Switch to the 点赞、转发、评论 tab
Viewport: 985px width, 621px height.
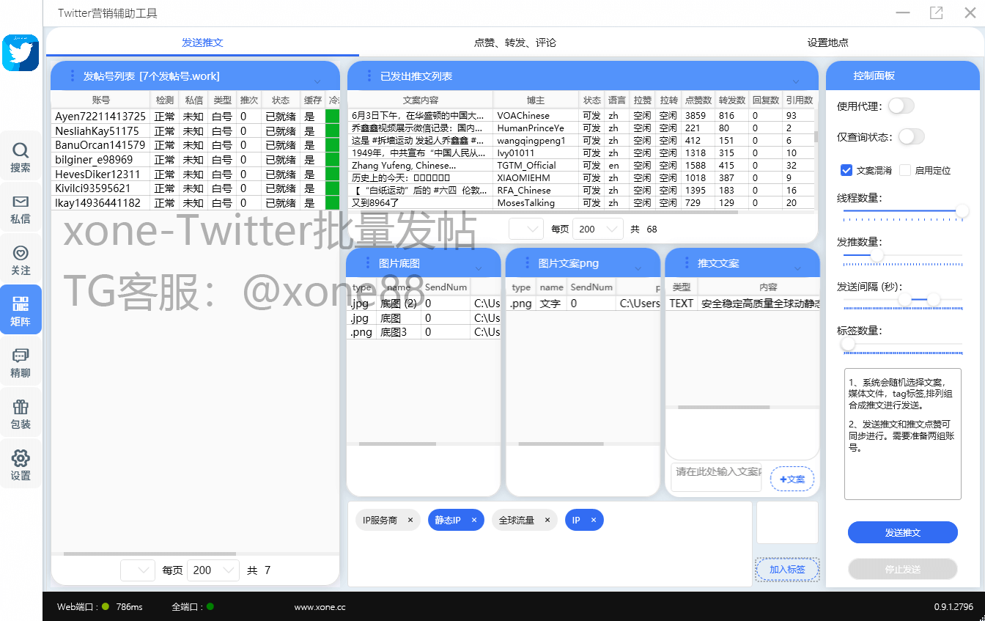tap(515, 43)
